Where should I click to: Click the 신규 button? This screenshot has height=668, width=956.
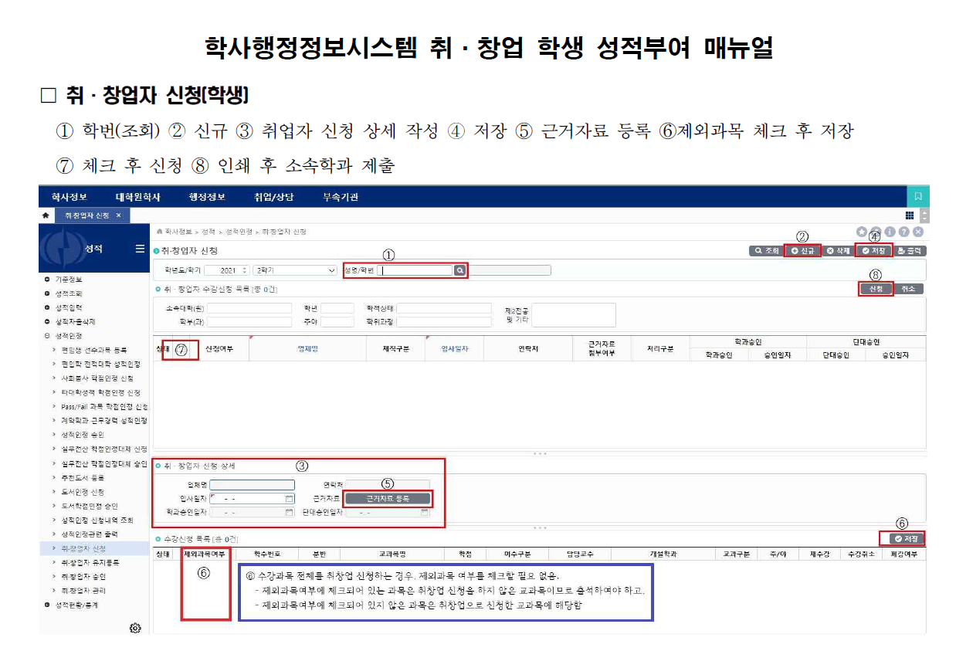(802, 251)
